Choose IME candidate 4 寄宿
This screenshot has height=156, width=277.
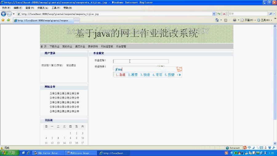tap(157, 75)
